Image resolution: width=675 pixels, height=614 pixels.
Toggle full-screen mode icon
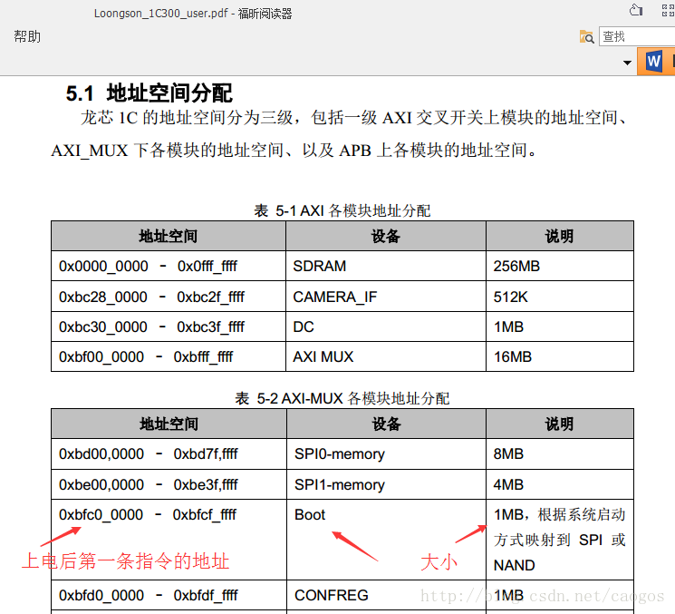point(668,10)
